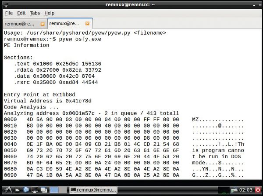Screen dimensions: 263x196
Task: Click the Usage pyew.py <filename> line
Action: pyautogui.click(x=85, y=33)
